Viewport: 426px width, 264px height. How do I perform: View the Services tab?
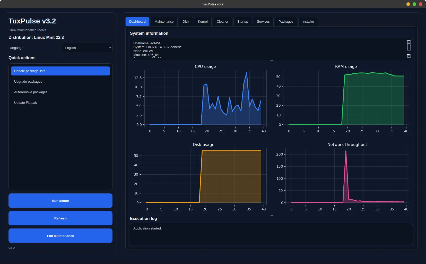(x=263, y=22)
